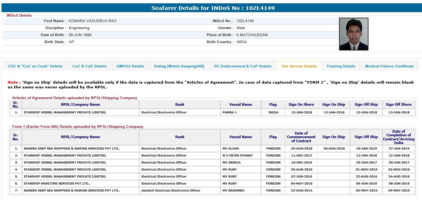Click the MV NAGHMEH vessel cell
Viewport: 422px width, 200px height.
(240, 190)
